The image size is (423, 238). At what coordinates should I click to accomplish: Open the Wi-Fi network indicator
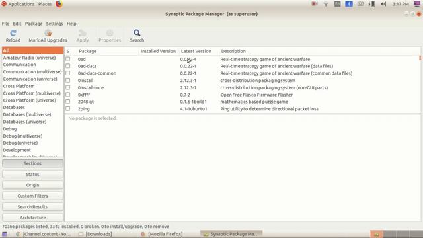pyautogui.click(x=326, y=4)
